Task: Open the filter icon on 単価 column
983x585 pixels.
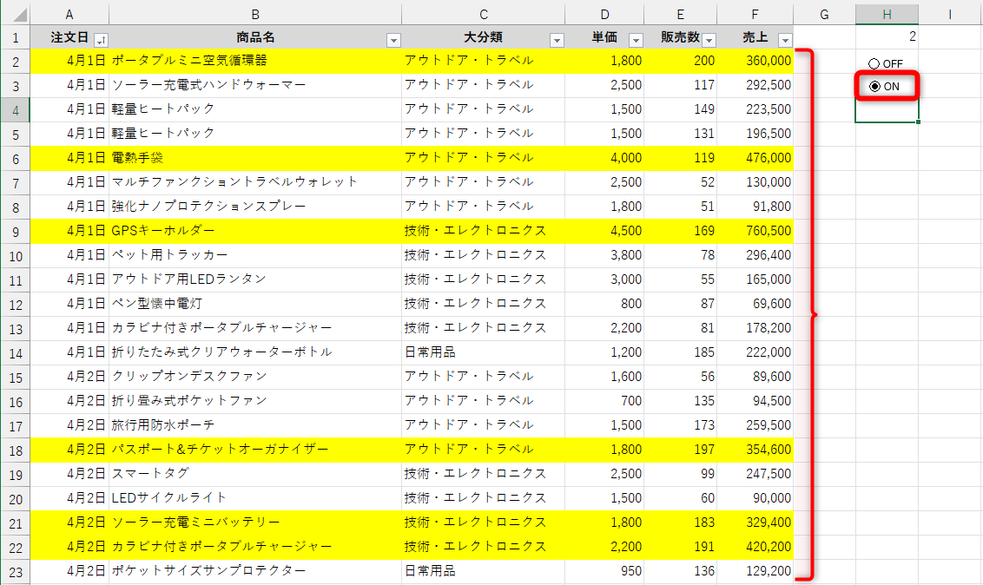Action: pyautogui.click(x=636, y=38)
